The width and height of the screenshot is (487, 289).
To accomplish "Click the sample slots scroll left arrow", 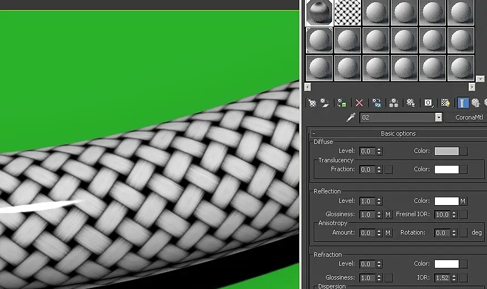I will point(308,87).
